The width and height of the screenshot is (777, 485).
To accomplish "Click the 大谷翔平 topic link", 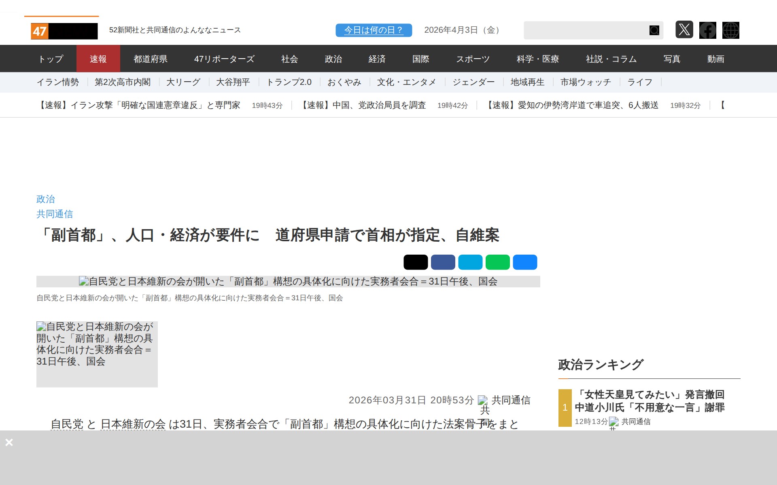I will pos(233,82).
